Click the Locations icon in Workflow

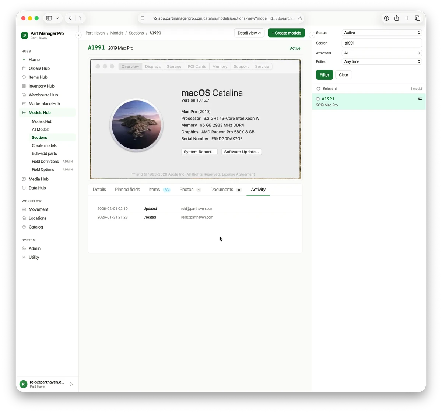click(24, 218)
